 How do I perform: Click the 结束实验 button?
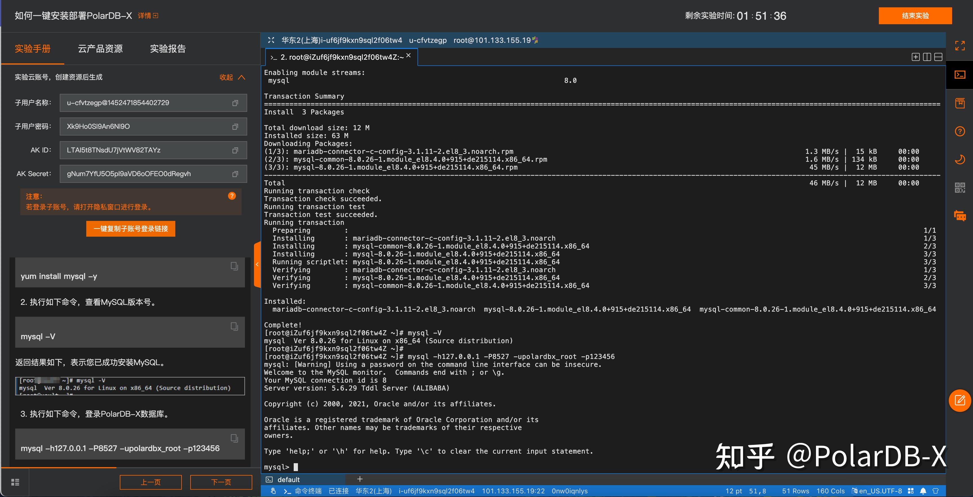(x=915, y=16)
